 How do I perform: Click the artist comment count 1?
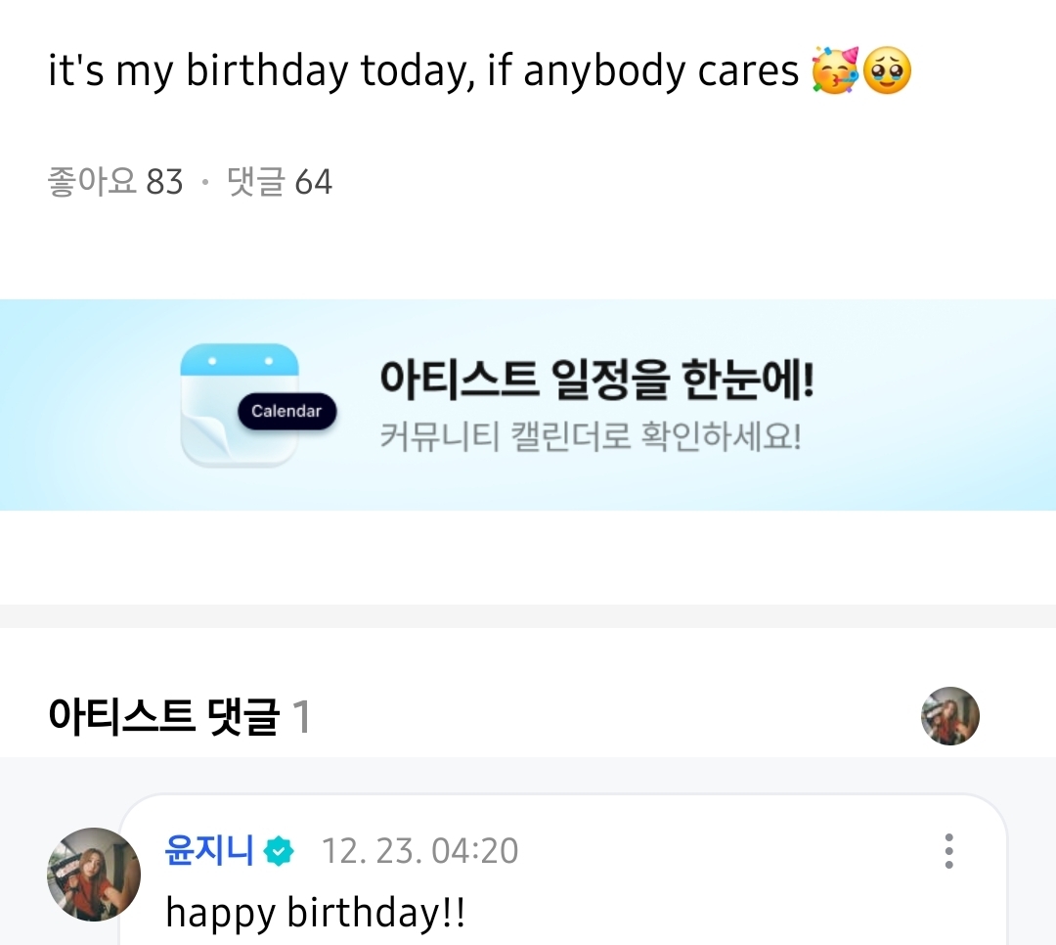[301, 717]
